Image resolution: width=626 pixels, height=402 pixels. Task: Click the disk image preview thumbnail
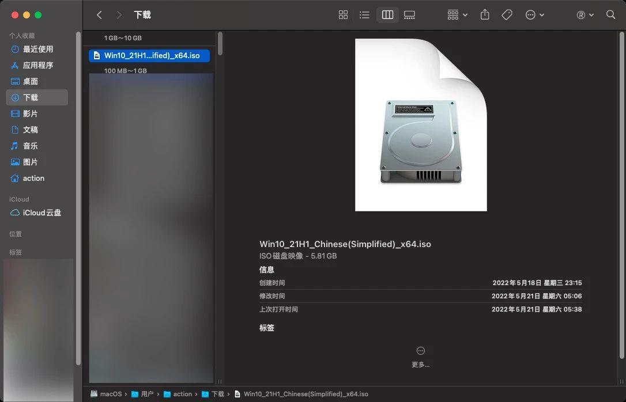pos(421,125)
